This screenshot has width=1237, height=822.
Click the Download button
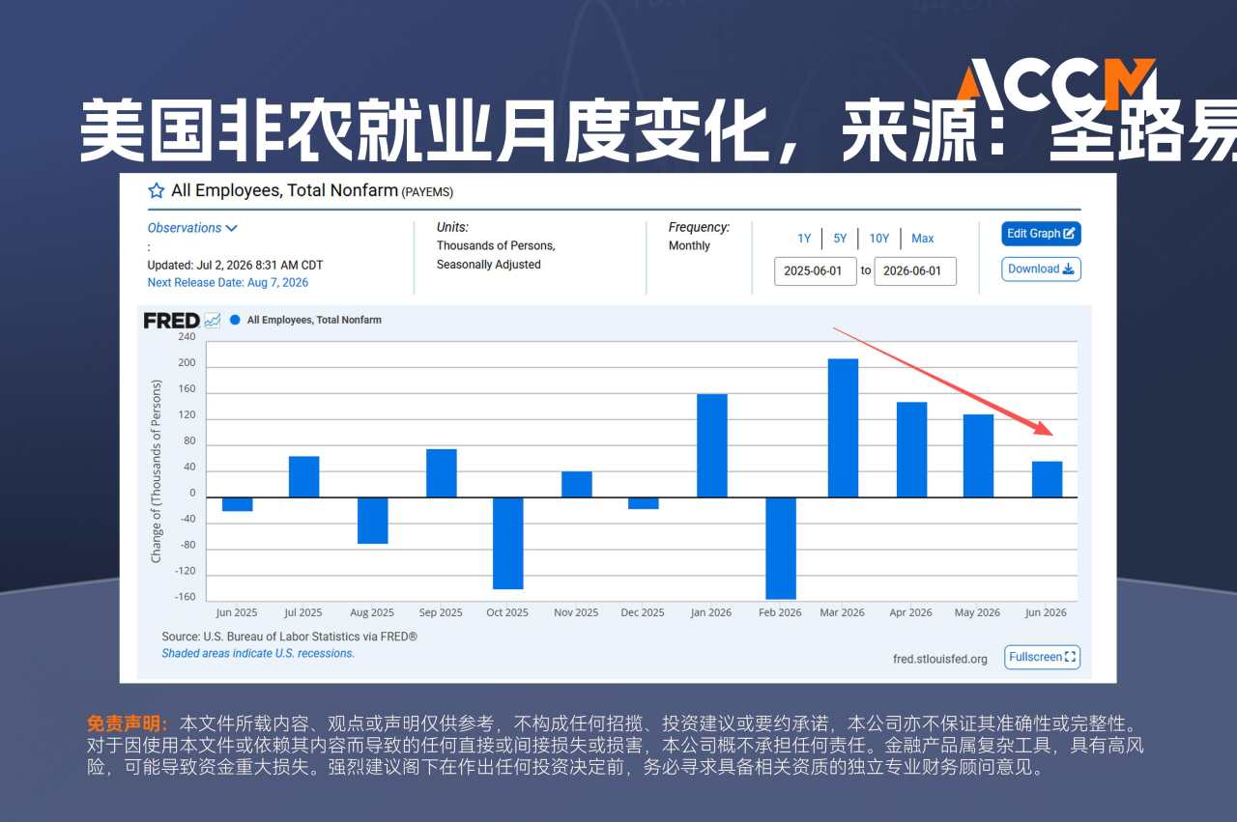[x=1041, y=269]
